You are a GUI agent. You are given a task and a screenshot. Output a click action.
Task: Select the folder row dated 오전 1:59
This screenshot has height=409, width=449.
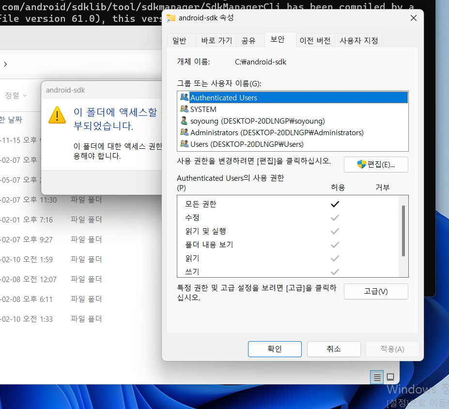pyautogui.click(x=81, y=259)
